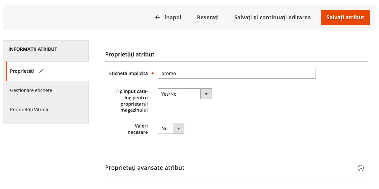
Task: Click the Salvați atribut button
Action: tap(345, 17)
